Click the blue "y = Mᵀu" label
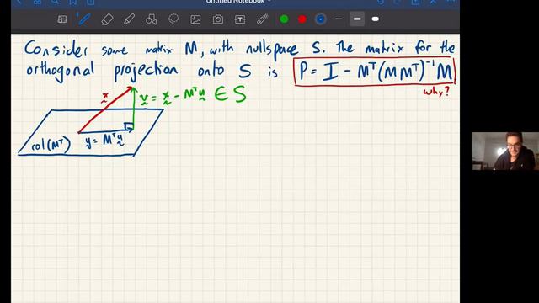The image size is (539, 303). tap(104, 141)
